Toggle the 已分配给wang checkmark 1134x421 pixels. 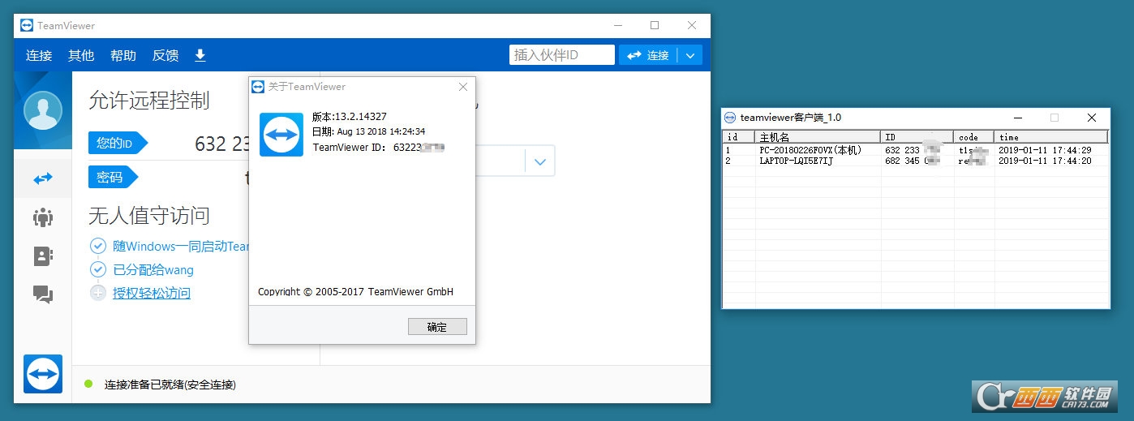(x=98, y=269)
